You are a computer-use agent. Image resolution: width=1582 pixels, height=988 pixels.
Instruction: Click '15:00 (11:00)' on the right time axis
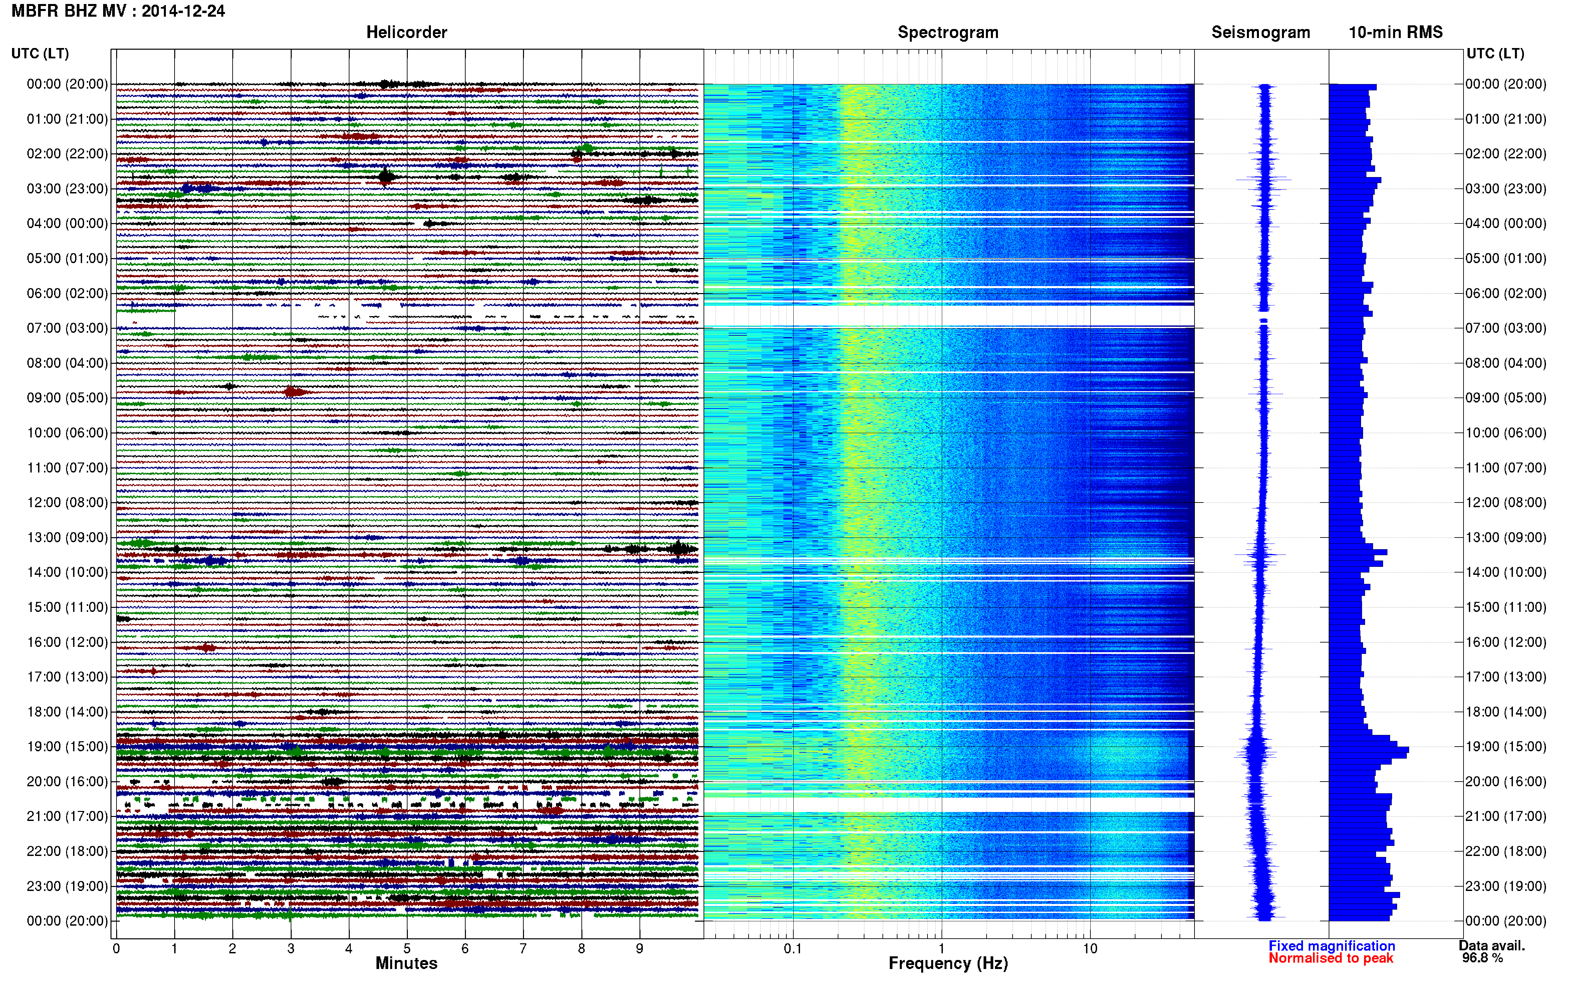[1506, 607]
